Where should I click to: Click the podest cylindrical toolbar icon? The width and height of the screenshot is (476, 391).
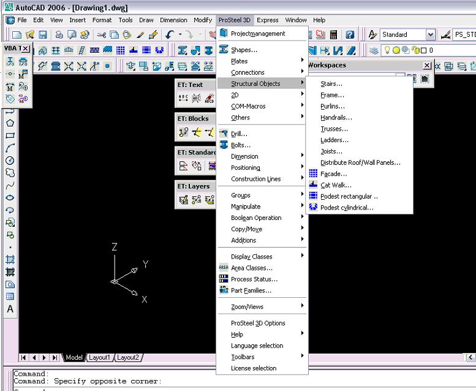pos(159,50)
